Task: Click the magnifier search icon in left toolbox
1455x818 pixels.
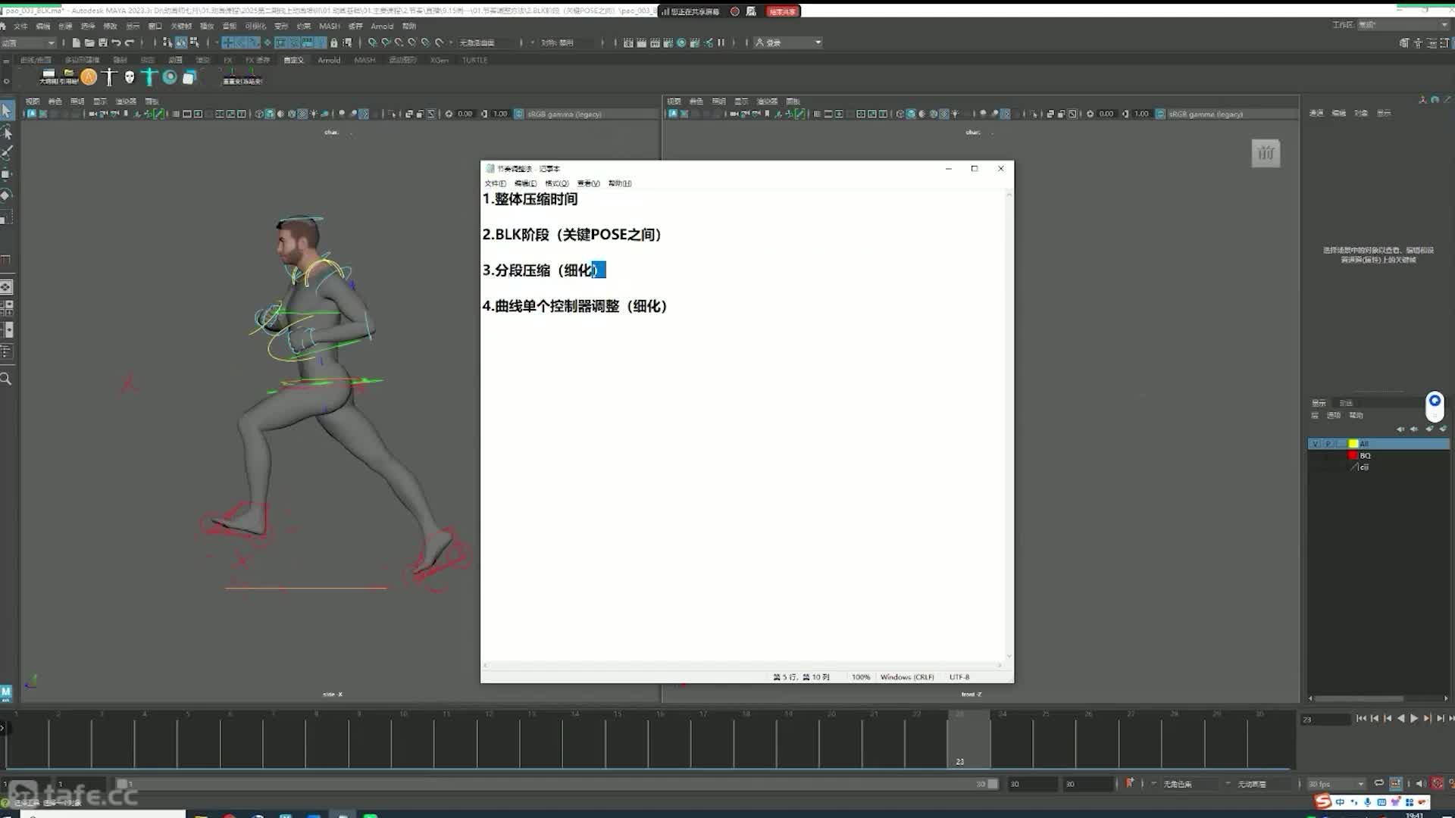Action: coord(6,379)
